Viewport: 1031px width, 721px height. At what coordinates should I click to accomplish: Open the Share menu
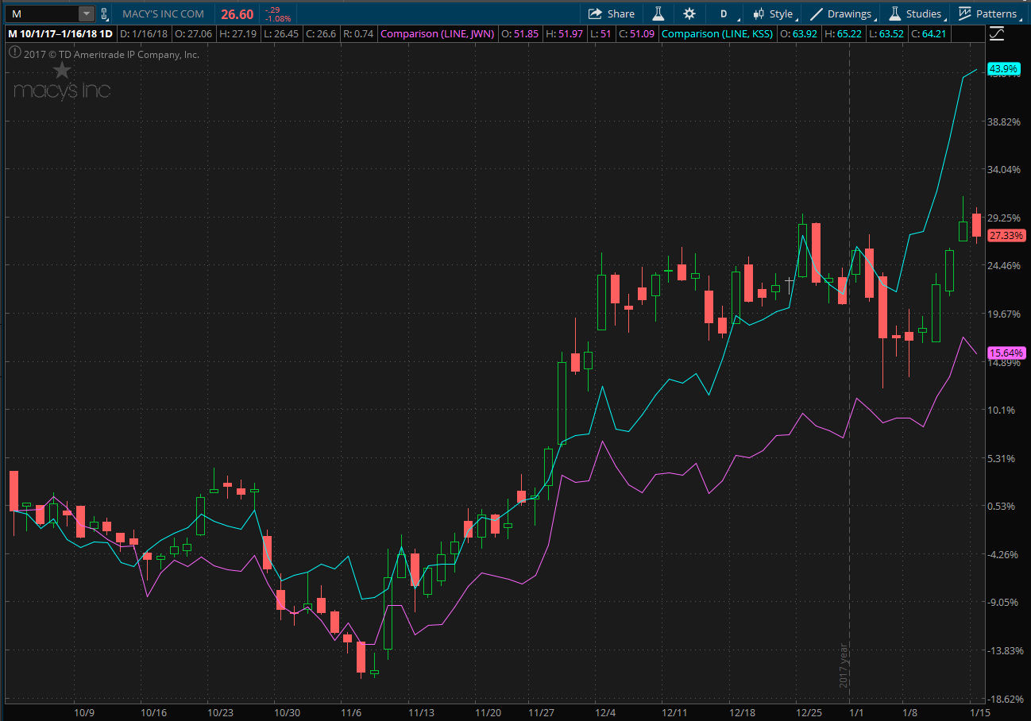[x=612, y=13]
